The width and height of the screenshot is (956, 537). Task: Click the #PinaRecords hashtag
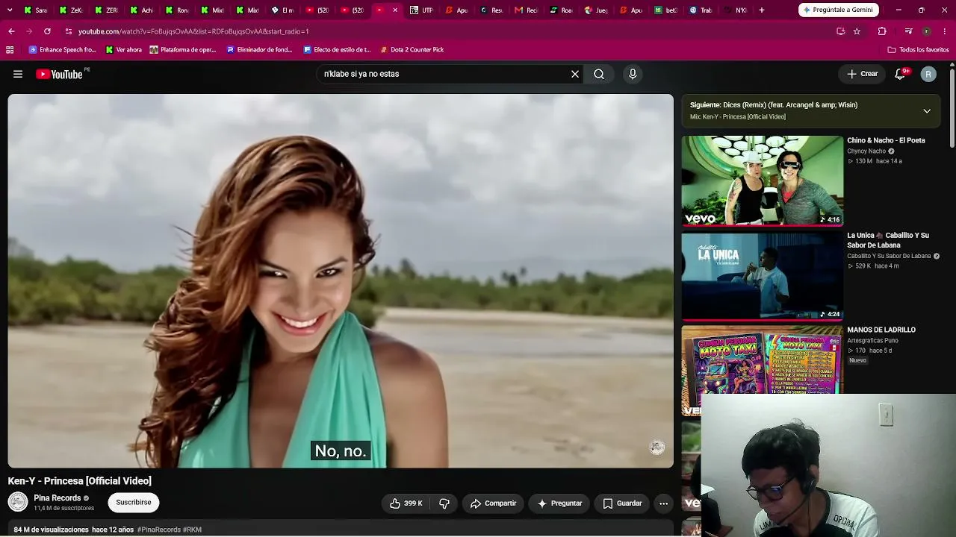point(159,530)
